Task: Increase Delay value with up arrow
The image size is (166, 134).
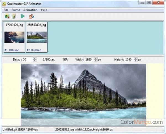Action: [35, 58]
